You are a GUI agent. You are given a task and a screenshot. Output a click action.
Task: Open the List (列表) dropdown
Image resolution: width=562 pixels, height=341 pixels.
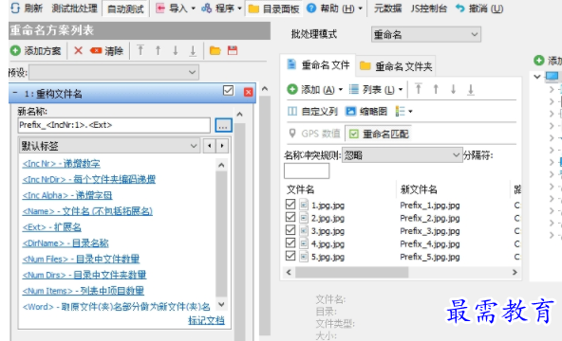[x=376, y=89]
